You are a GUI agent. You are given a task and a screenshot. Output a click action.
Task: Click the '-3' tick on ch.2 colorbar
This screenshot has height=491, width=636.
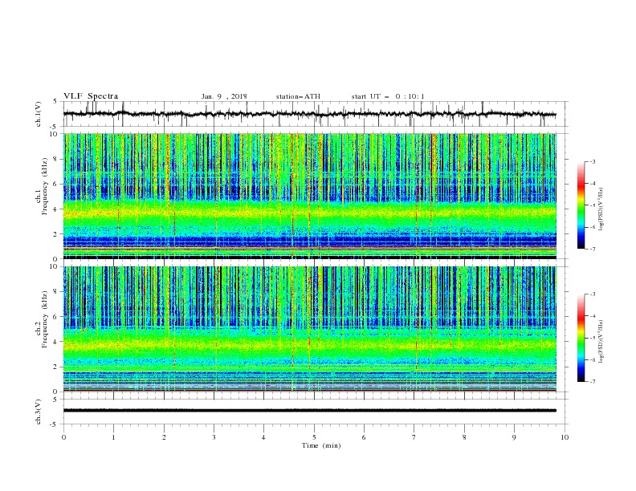[592, 294]
